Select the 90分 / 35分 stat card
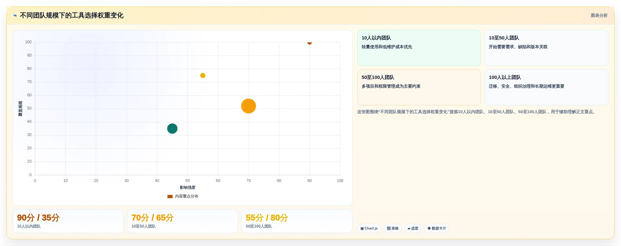The height and width of the screenshot is (246, 621). click(68, 221)
